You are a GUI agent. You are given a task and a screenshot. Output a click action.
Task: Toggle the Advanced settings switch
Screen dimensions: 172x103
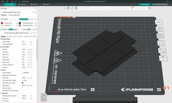tap(29, 29)
